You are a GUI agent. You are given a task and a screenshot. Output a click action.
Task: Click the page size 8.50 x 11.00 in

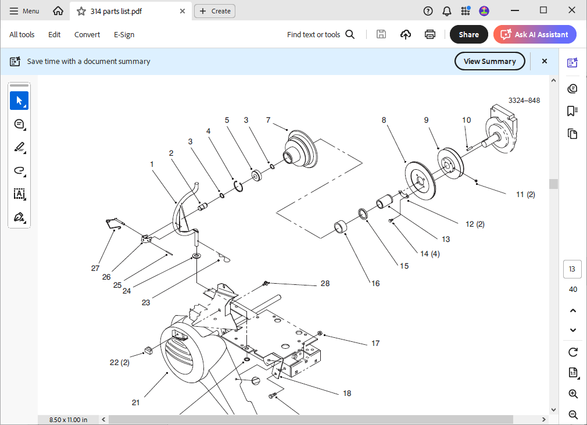tap(68, 420)
